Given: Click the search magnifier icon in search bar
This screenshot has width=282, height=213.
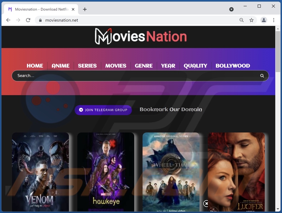Looking at the screenshot, I should click(x=262, y=76).
